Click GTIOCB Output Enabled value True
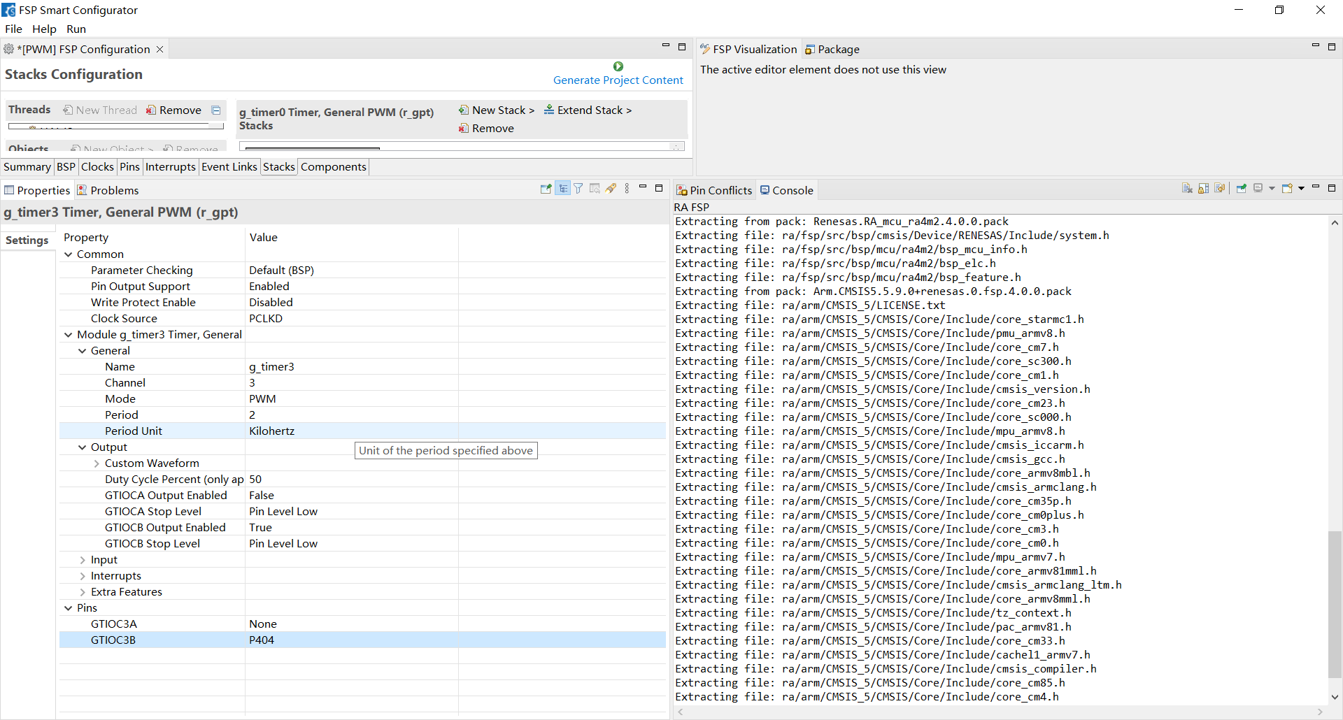The width and height of the screenshot is (1343, 720). click(x=351, y=527)
